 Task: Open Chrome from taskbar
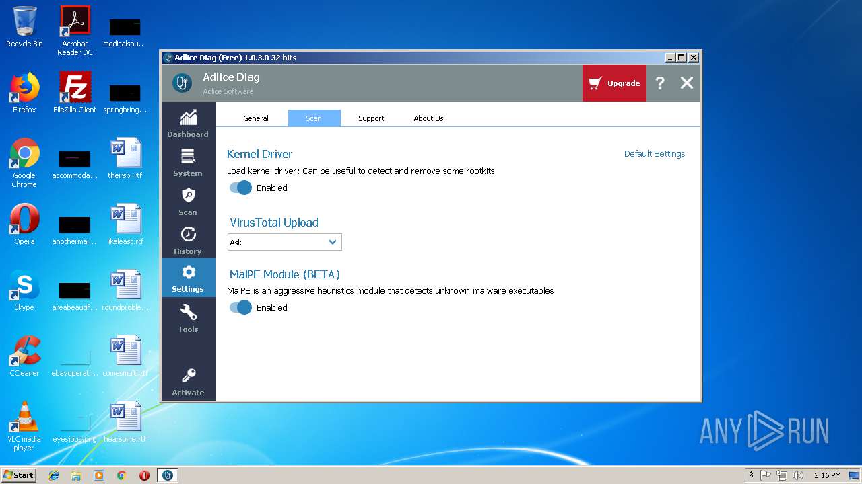pos(122,475)
